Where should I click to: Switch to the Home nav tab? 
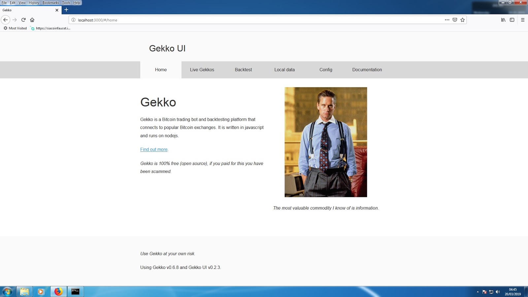[x=161, y=70]
